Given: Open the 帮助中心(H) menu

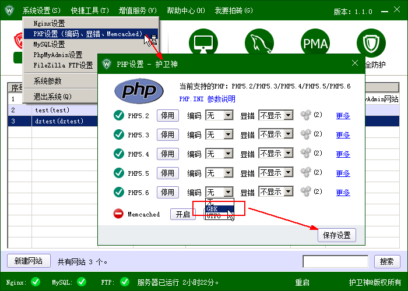Looking at the screenshot, I should tap(186, 10).
